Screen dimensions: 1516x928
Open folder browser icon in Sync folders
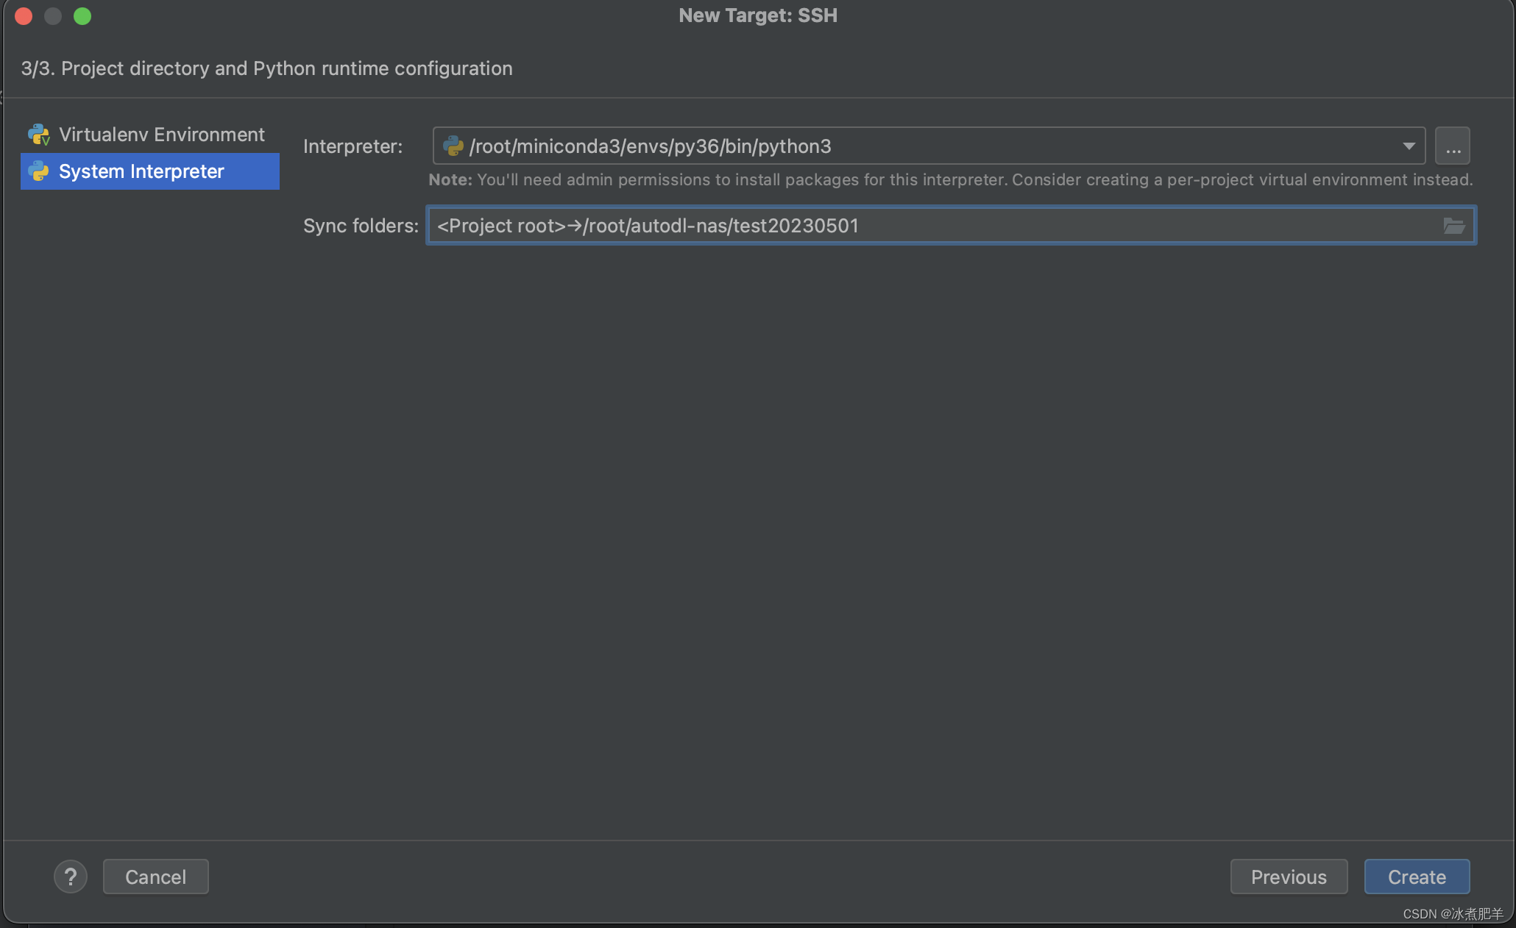tap(1453, 226)
